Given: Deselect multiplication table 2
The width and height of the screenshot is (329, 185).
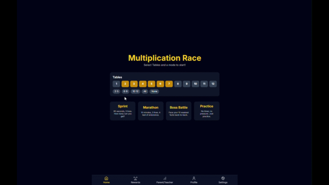Looking at the screenshot, I should pos(125,84).
